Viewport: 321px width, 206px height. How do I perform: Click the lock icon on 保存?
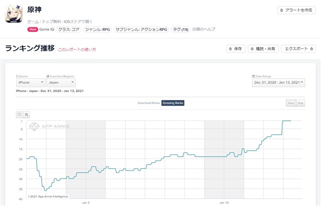point(230,49)
